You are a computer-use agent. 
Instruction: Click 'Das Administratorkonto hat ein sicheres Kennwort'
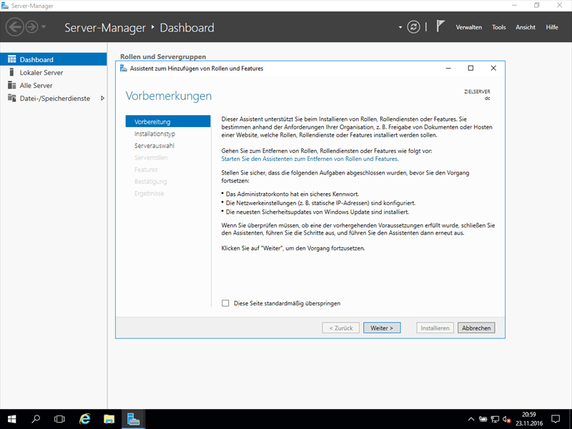(292, 194)
